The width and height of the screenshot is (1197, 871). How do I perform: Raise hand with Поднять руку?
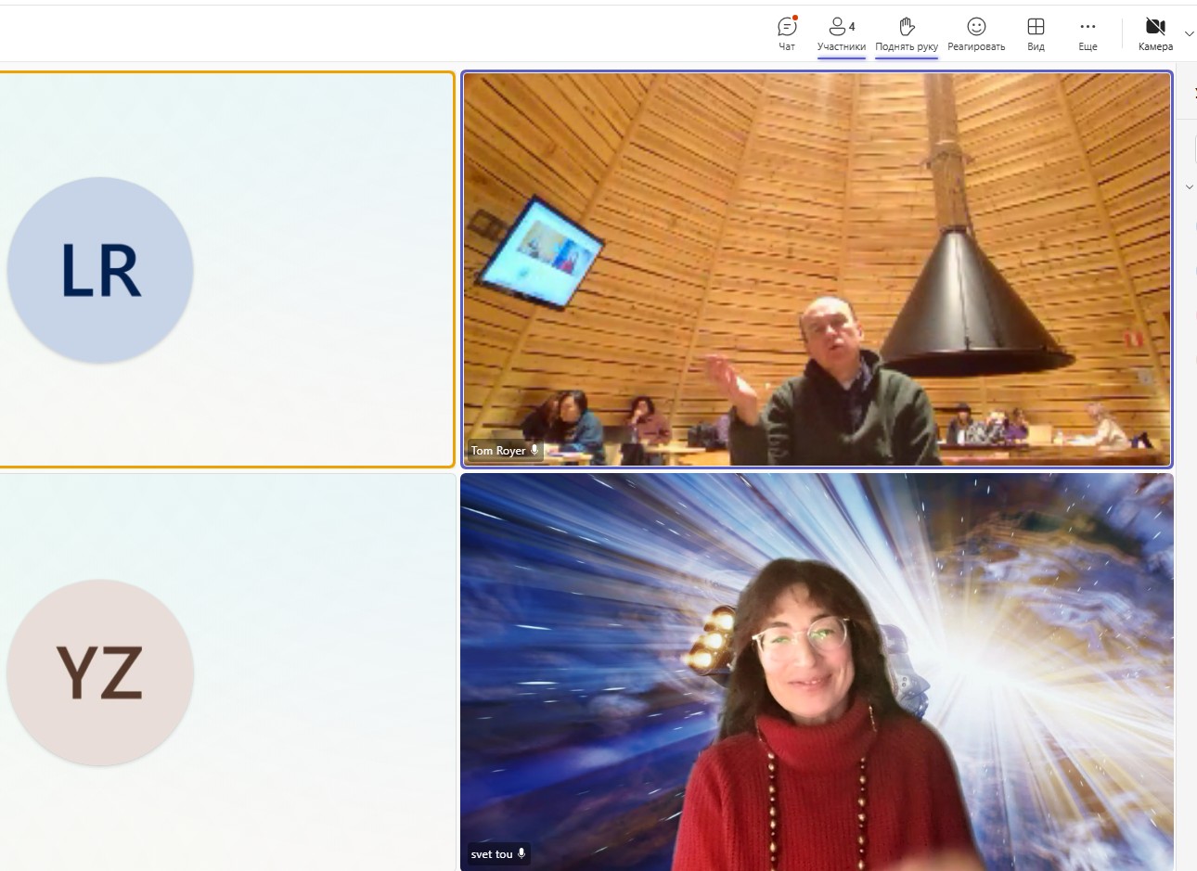coord(907,32)
